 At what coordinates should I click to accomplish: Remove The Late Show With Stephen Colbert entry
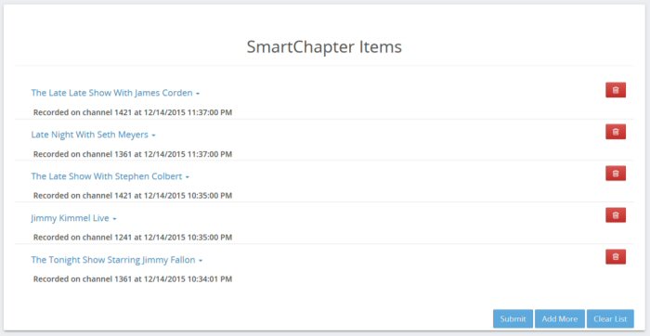pyautogui.click(x=616, y=174)
